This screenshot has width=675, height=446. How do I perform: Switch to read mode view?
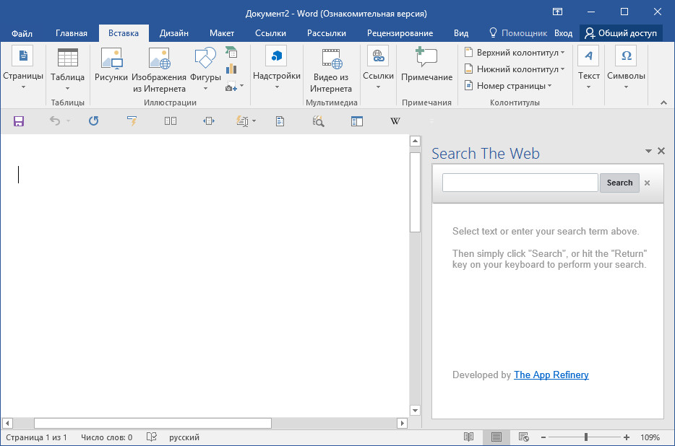(469, 437)
